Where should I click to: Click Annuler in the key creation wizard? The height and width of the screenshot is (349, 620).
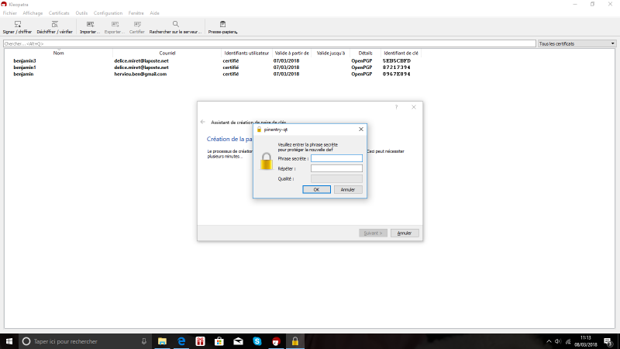(x=405, y=233)
